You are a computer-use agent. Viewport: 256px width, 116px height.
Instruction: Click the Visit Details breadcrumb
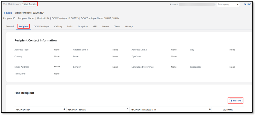click(x=30, y=4)
